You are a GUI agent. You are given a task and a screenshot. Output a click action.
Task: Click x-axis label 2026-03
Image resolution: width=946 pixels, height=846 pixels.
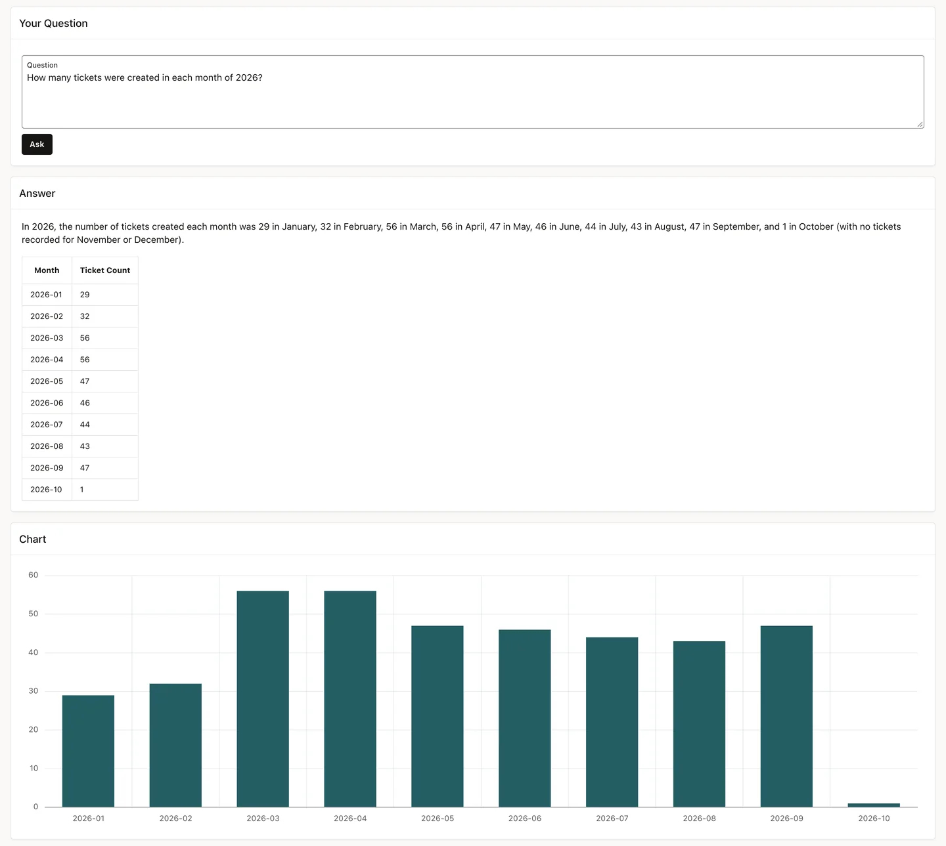[263, 818]
